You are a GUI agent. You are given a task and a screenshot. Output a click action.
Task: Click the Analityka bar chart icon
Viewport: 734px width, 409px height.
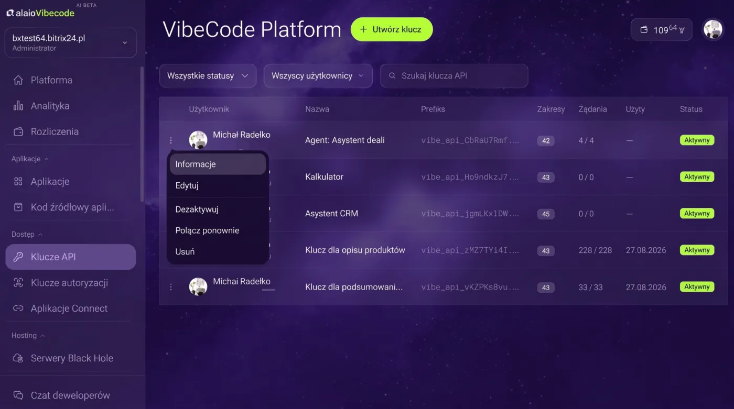pyautogui.click(x=18, y=106)
